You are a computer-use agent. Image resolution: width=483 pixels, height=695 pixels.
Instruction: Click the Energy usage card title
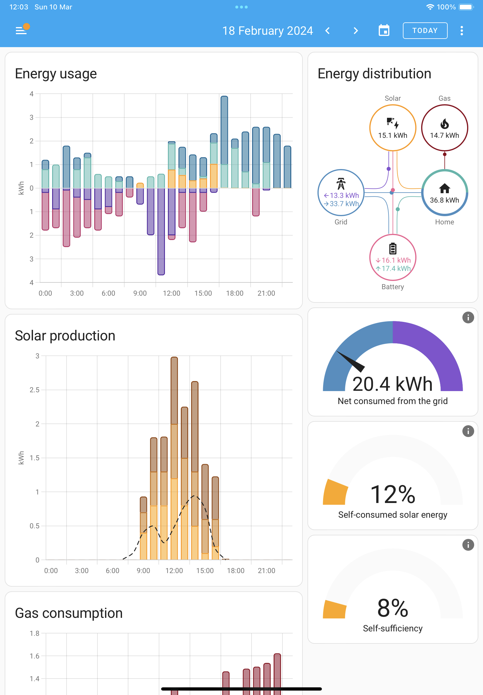coord(56,74)
